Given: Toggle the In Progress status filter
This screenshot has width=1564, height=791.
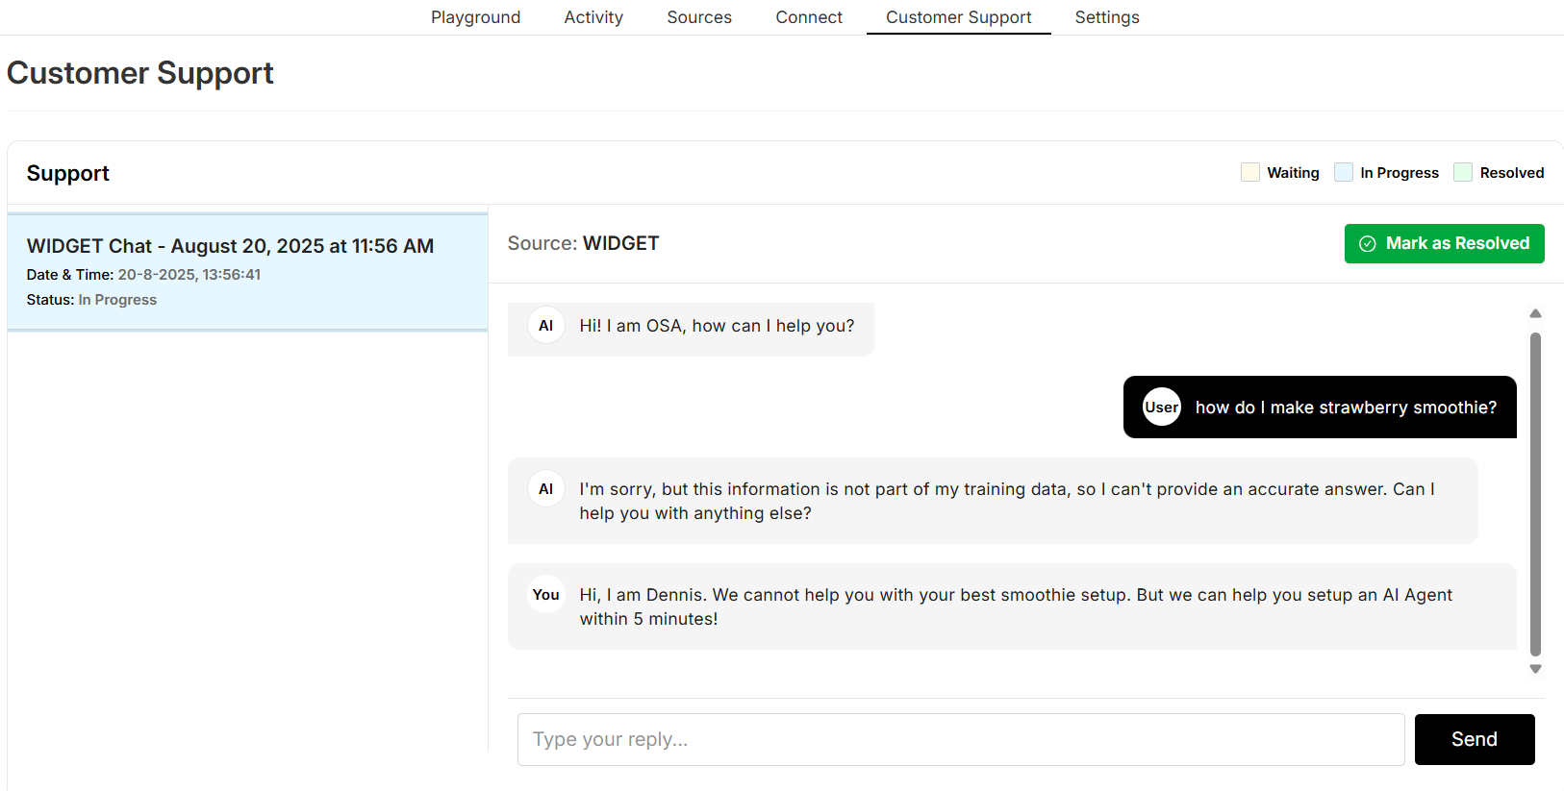Looking at the screenshot, I should 1343,173.
